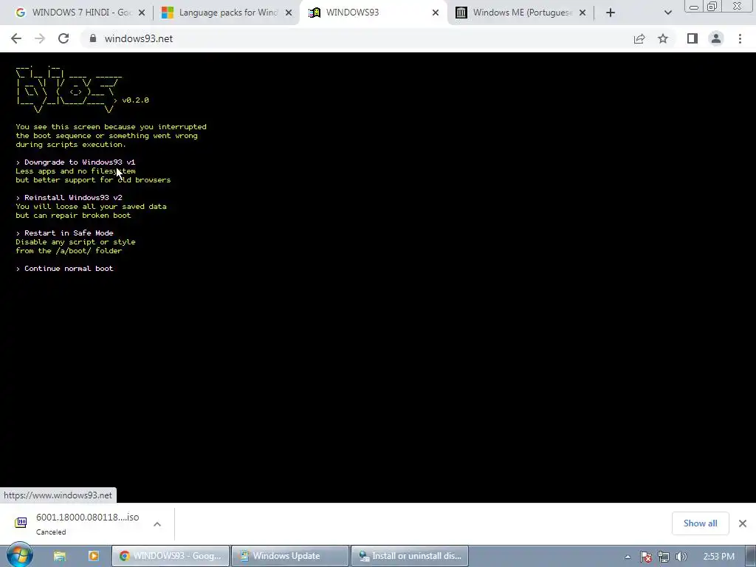Choose Restart in Safe Mode
Screen dimensions: 756x567
tap(65, 233)
